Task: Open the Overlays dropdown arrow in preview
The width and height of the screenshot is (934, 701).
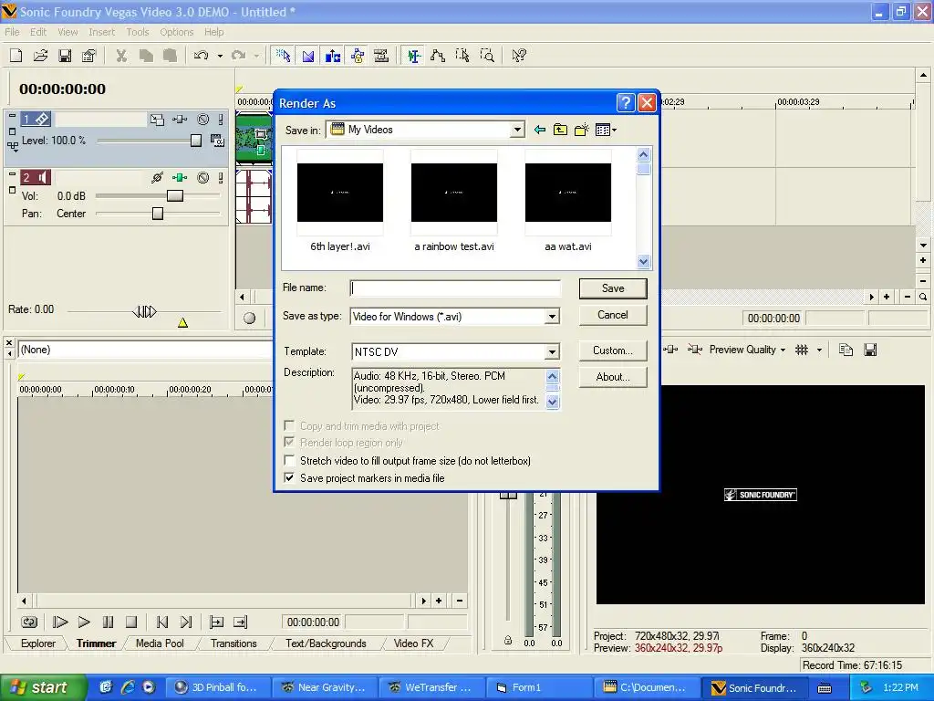Action: tap(820, 350)
